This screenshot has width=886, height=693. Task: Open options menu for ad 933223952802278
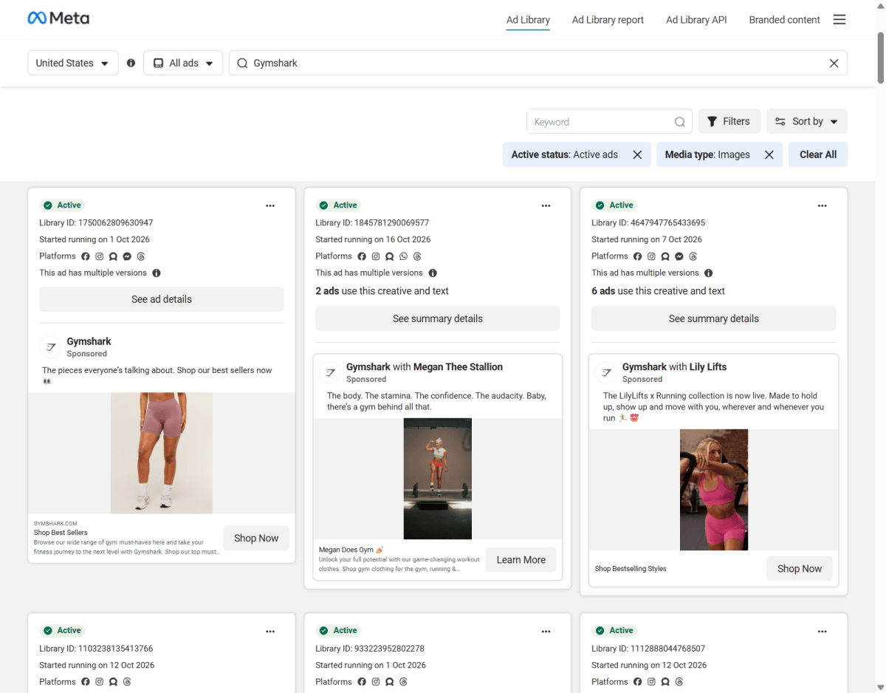click(x=546, y=631)
